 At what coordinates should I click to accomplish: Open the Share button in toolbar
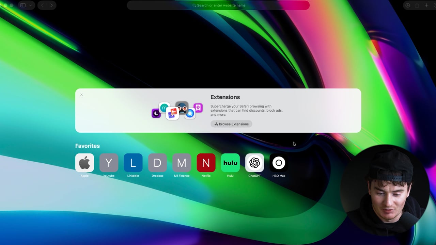coord(417,5)
